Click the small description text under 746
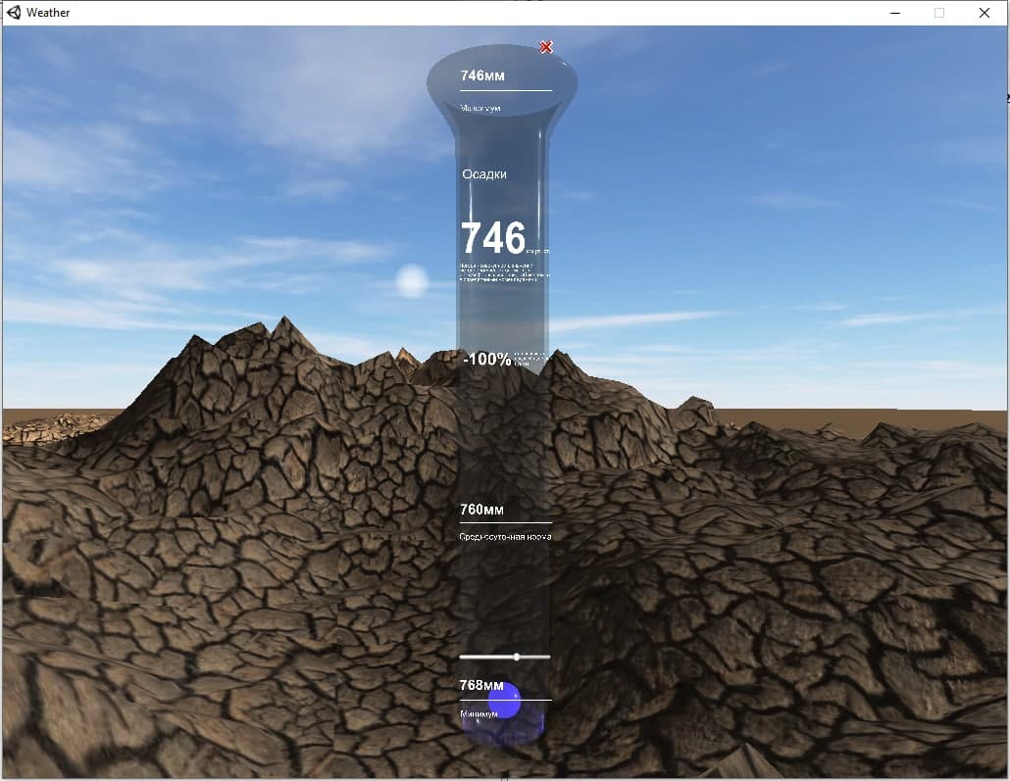 504,270
